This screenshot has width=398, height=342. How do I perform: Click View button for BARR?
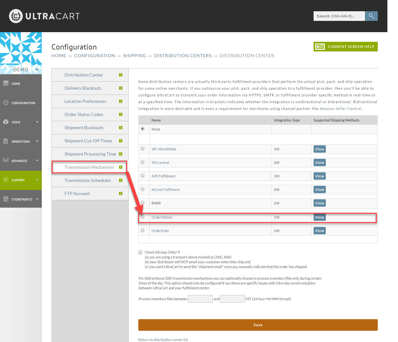320,203
